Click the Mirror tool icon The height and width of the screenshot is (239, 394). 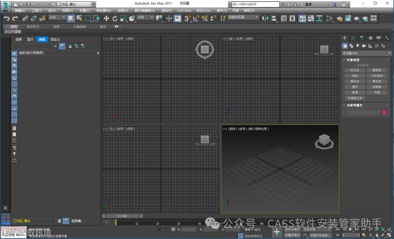pyautogui.click(x=265, y=19)
